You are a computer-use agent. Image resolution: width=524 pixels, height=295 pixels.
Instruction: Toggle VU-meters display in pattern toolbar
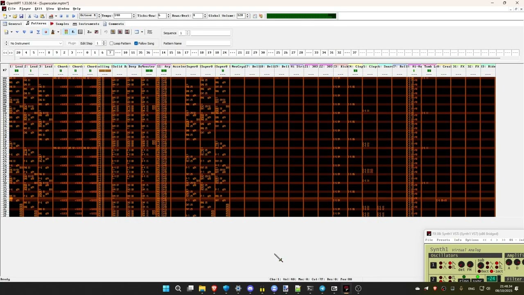pos(66,32)
